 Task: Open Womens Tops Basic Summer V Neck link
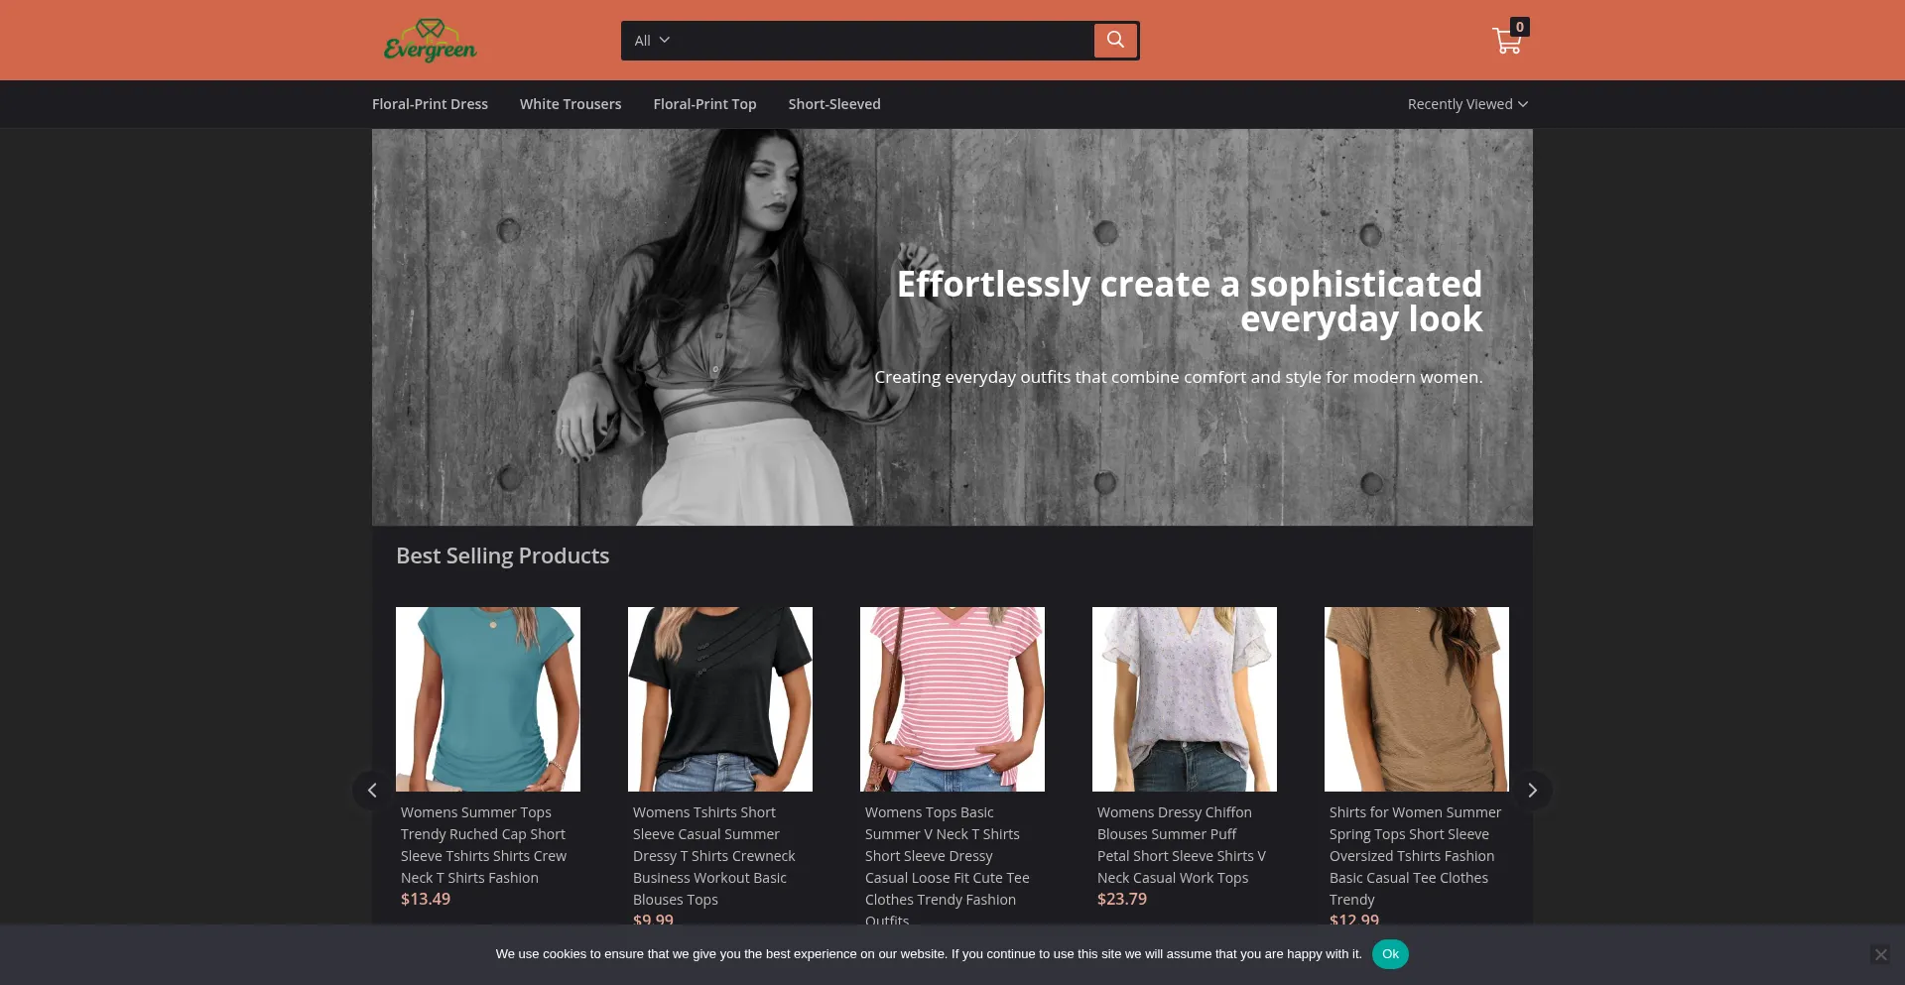948,864
